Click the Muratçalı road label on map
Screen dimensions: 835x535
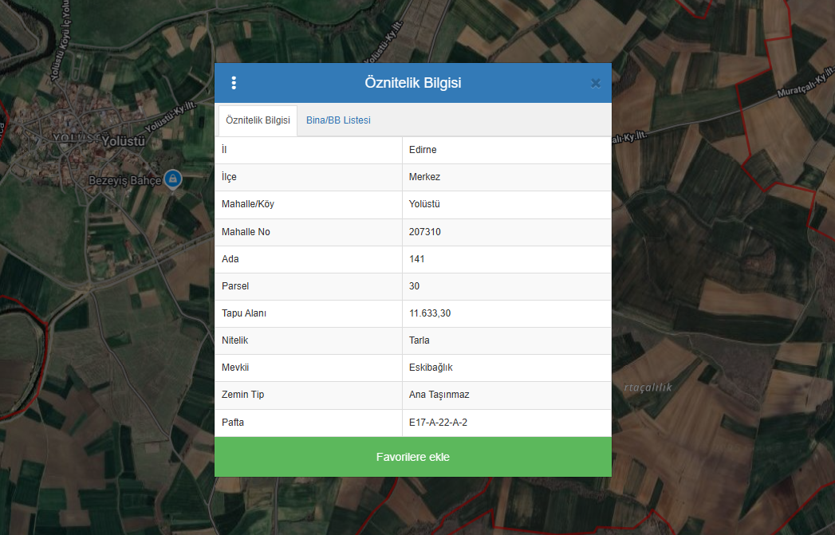pyautogui.click(x=805, y=87)
